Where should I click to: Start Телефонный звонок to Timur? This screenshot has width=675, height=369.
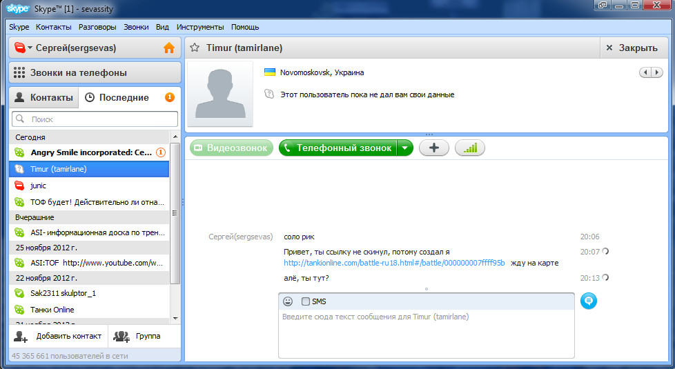(x=338, y=148)
